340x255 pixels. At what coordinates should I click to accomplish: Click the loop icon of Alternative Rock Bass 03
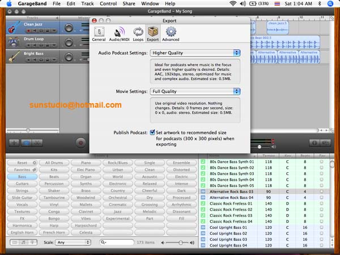tap(203, 192)
